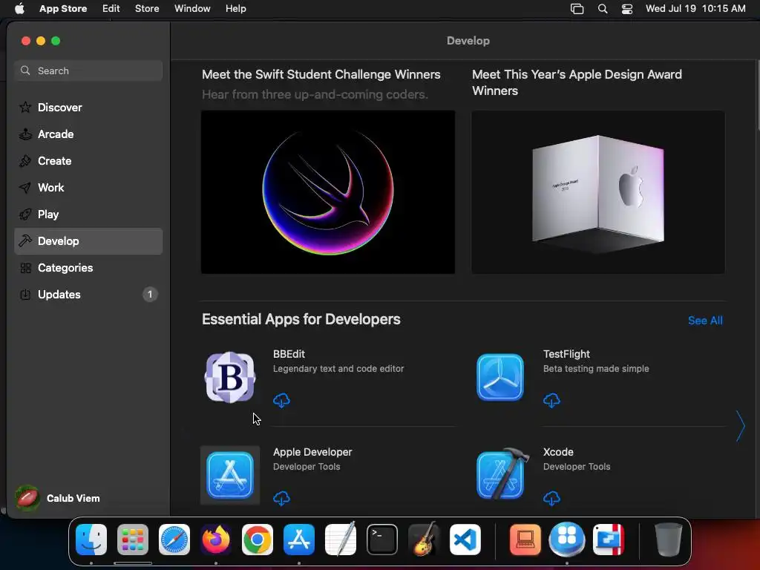Click the App Store Dock icon
Image resolution: width=760 pixels, height=570 pixels.
click(299, 540)
